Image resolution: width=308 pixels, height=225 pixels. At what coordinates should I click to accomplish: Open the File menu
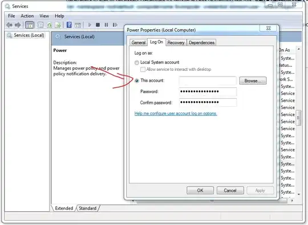pyautogui.click(x=11, y=16)
